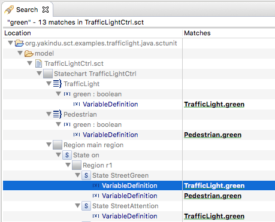Click the model folder icon
This screenshot has width=275, height=222.
[x=29, y=53]
